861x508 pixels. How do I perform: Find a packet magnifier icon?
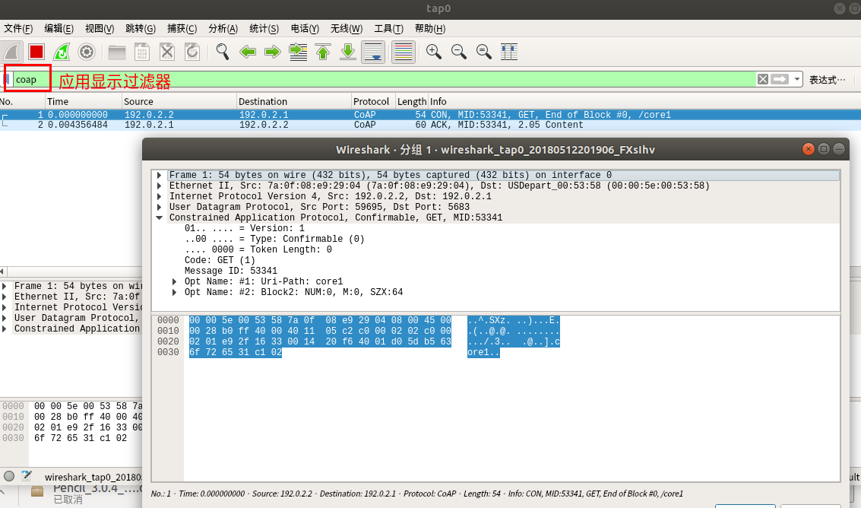point(223,52)
